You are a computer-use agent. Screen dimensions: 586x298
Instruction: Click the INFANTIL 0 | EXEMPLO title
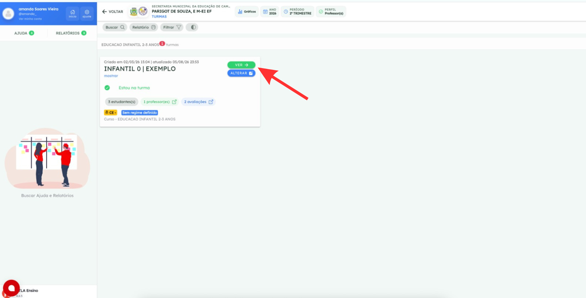[140, 69]
